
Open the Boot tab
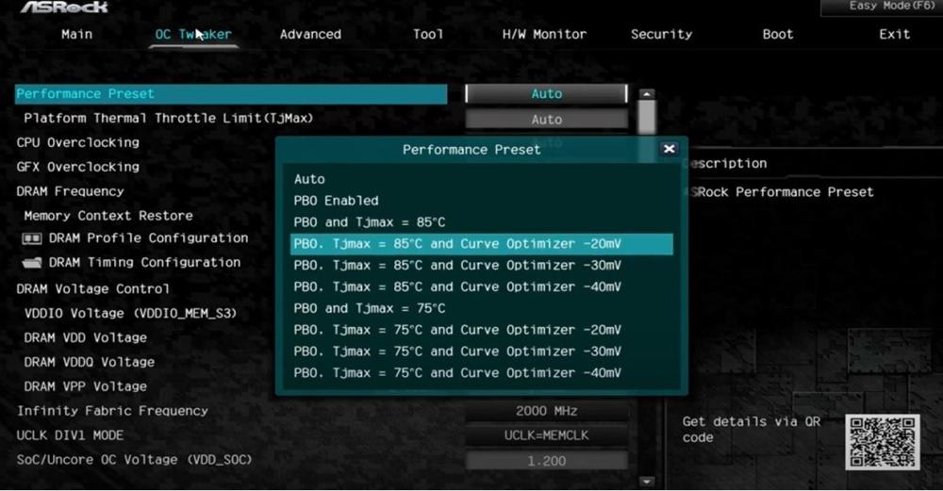coord(778,34)
